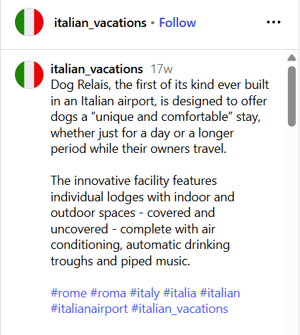Viewport: 300px width, 335px height.
Task: Click the caption paragraph about Dog Relais
Action: pos(160,117)
